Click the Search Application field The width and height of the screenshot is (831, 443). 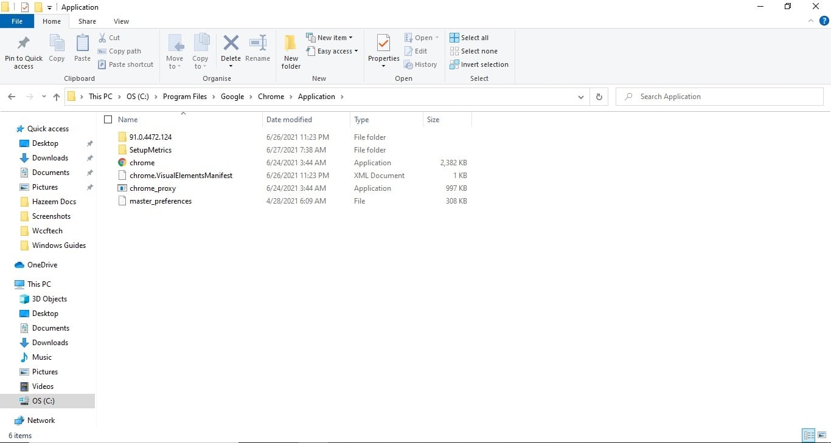[x=720, y=97]
